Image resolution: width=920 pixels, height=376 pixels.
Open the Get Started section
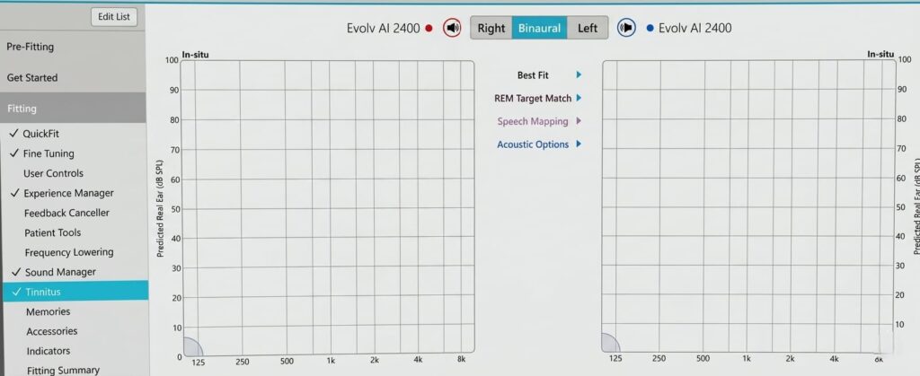click(x=32, y=78)
